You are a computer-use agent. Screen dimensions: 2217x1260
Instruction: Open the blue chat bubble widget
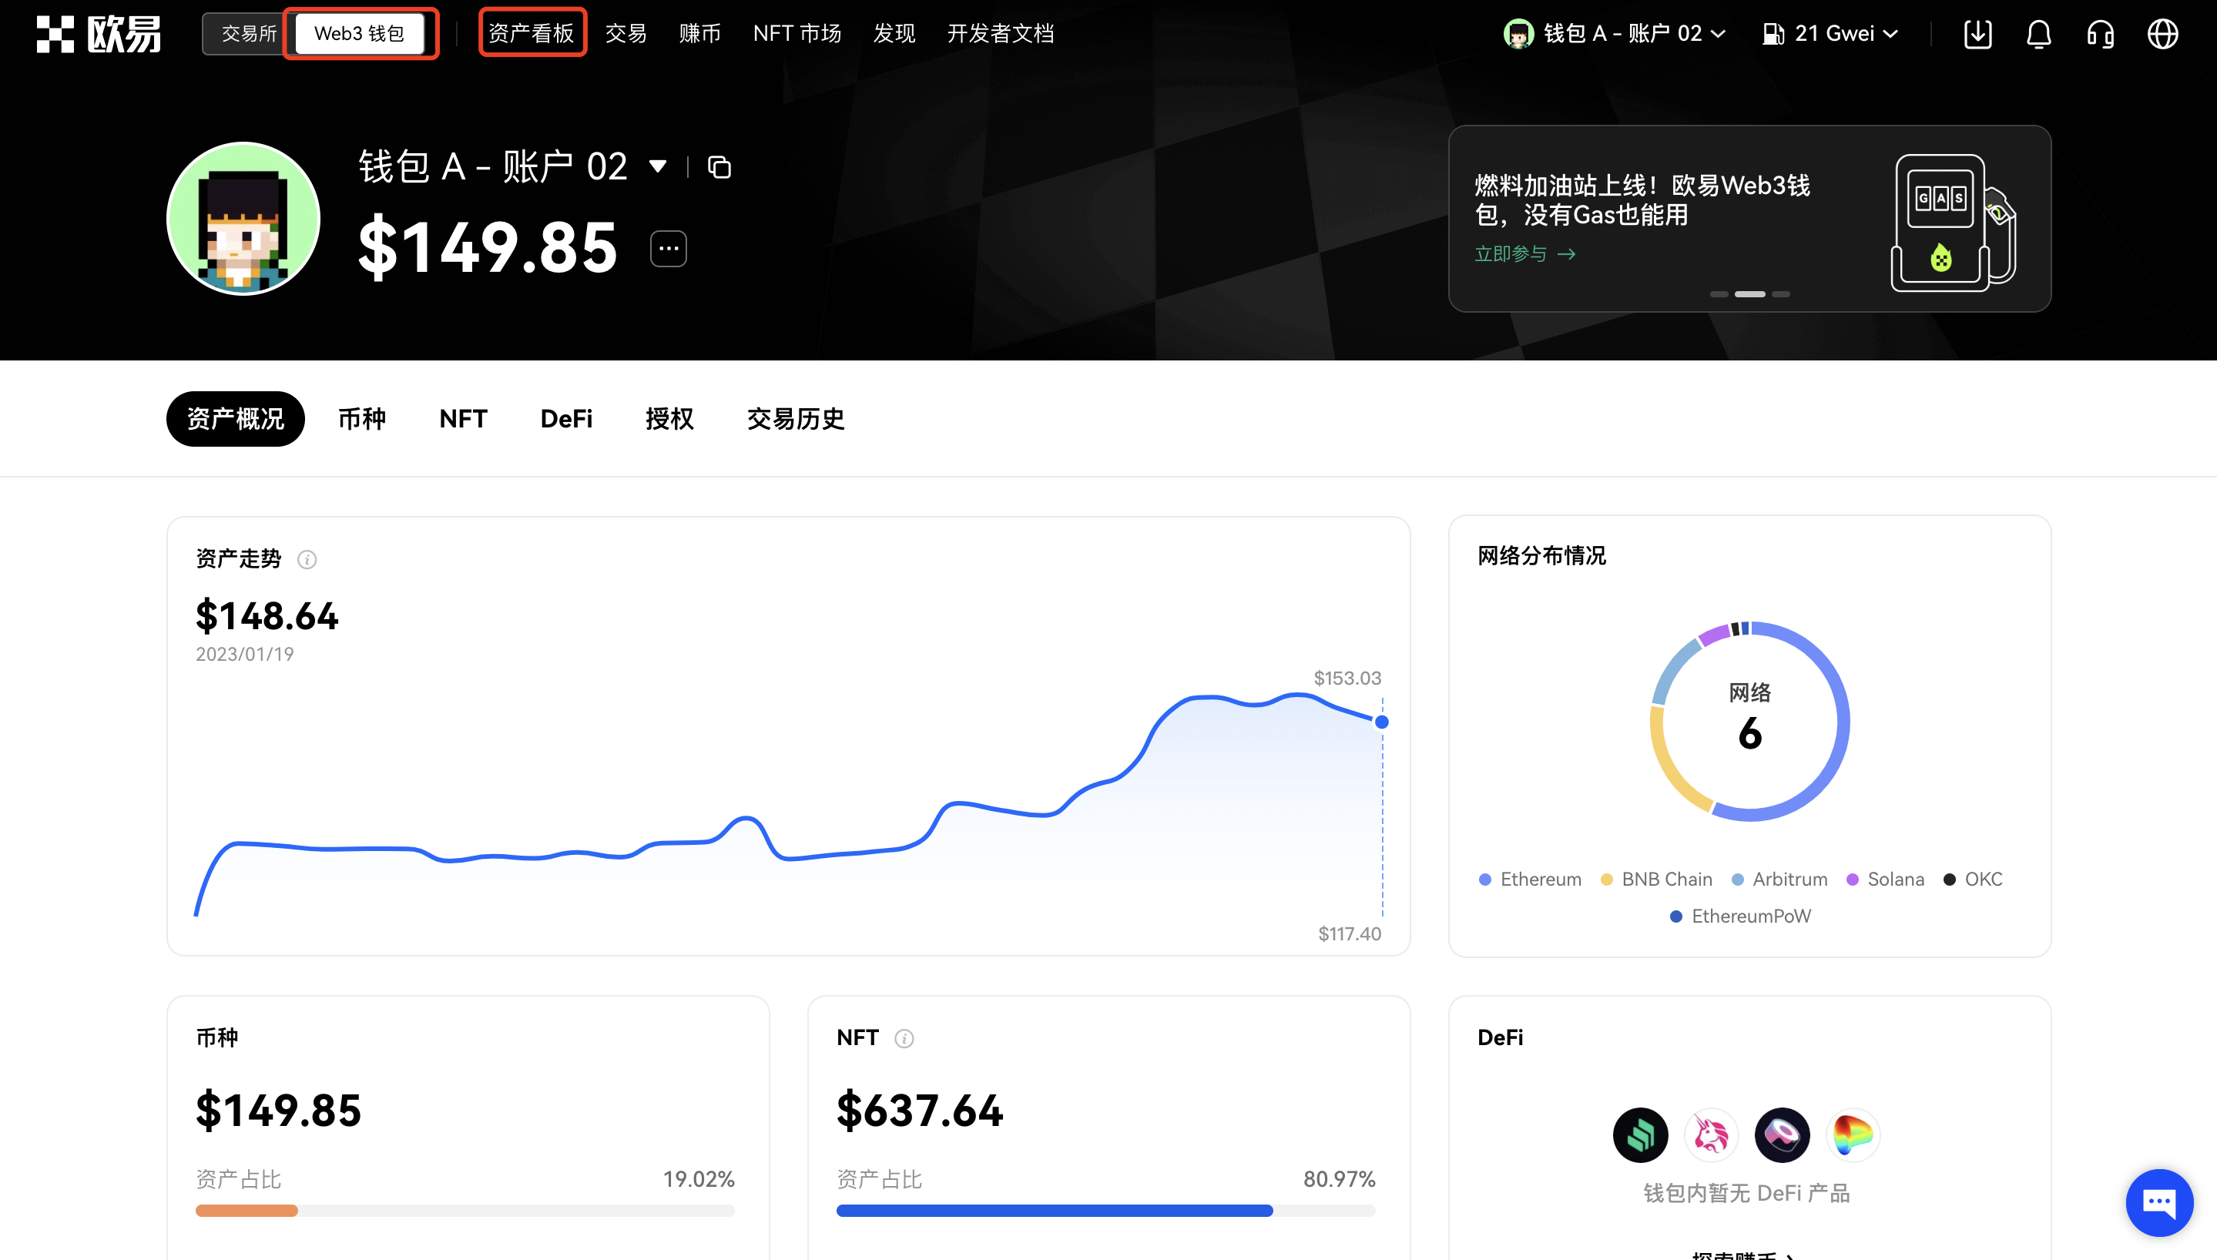pos(2158,1202)
